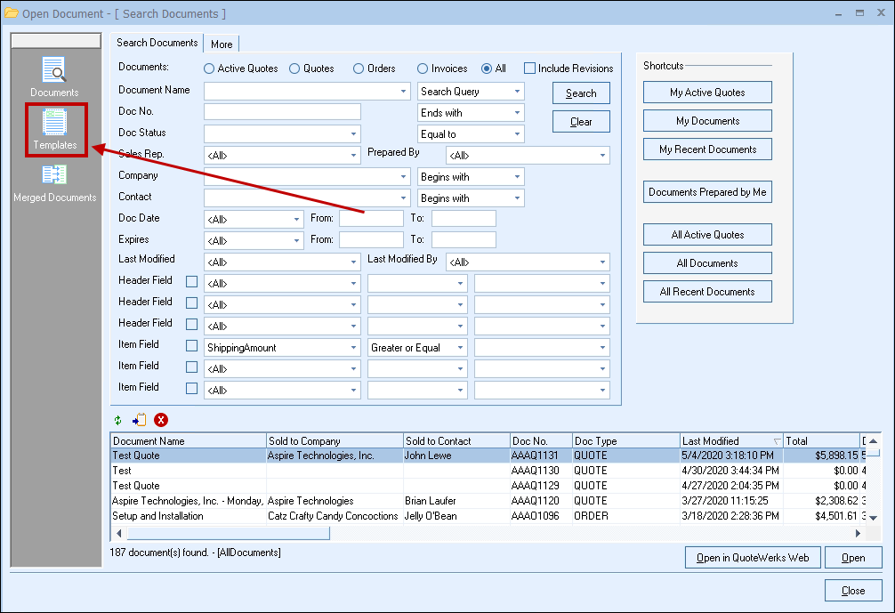The height and width of the screenshot is (613, 895).
Task: Tick the ShippingAmount Item Field checkbox
Action: [x=191, y=347]
